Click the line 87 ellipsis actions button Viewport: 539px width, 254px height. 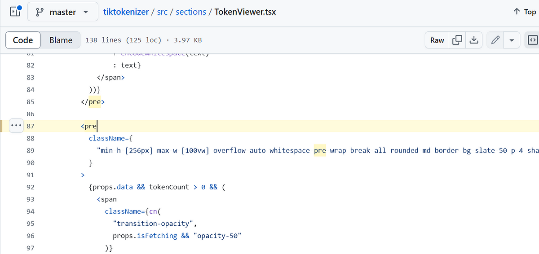[x=16, y=126]
